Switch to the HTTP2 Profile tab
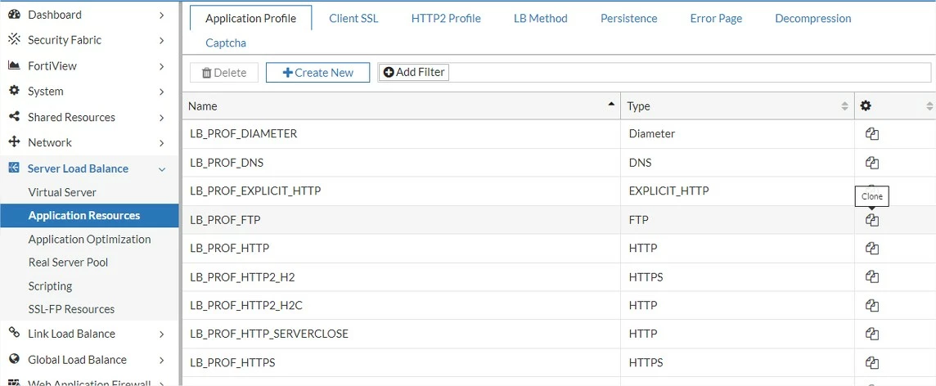The image size is (936, 386). click(x=446, y=19)
